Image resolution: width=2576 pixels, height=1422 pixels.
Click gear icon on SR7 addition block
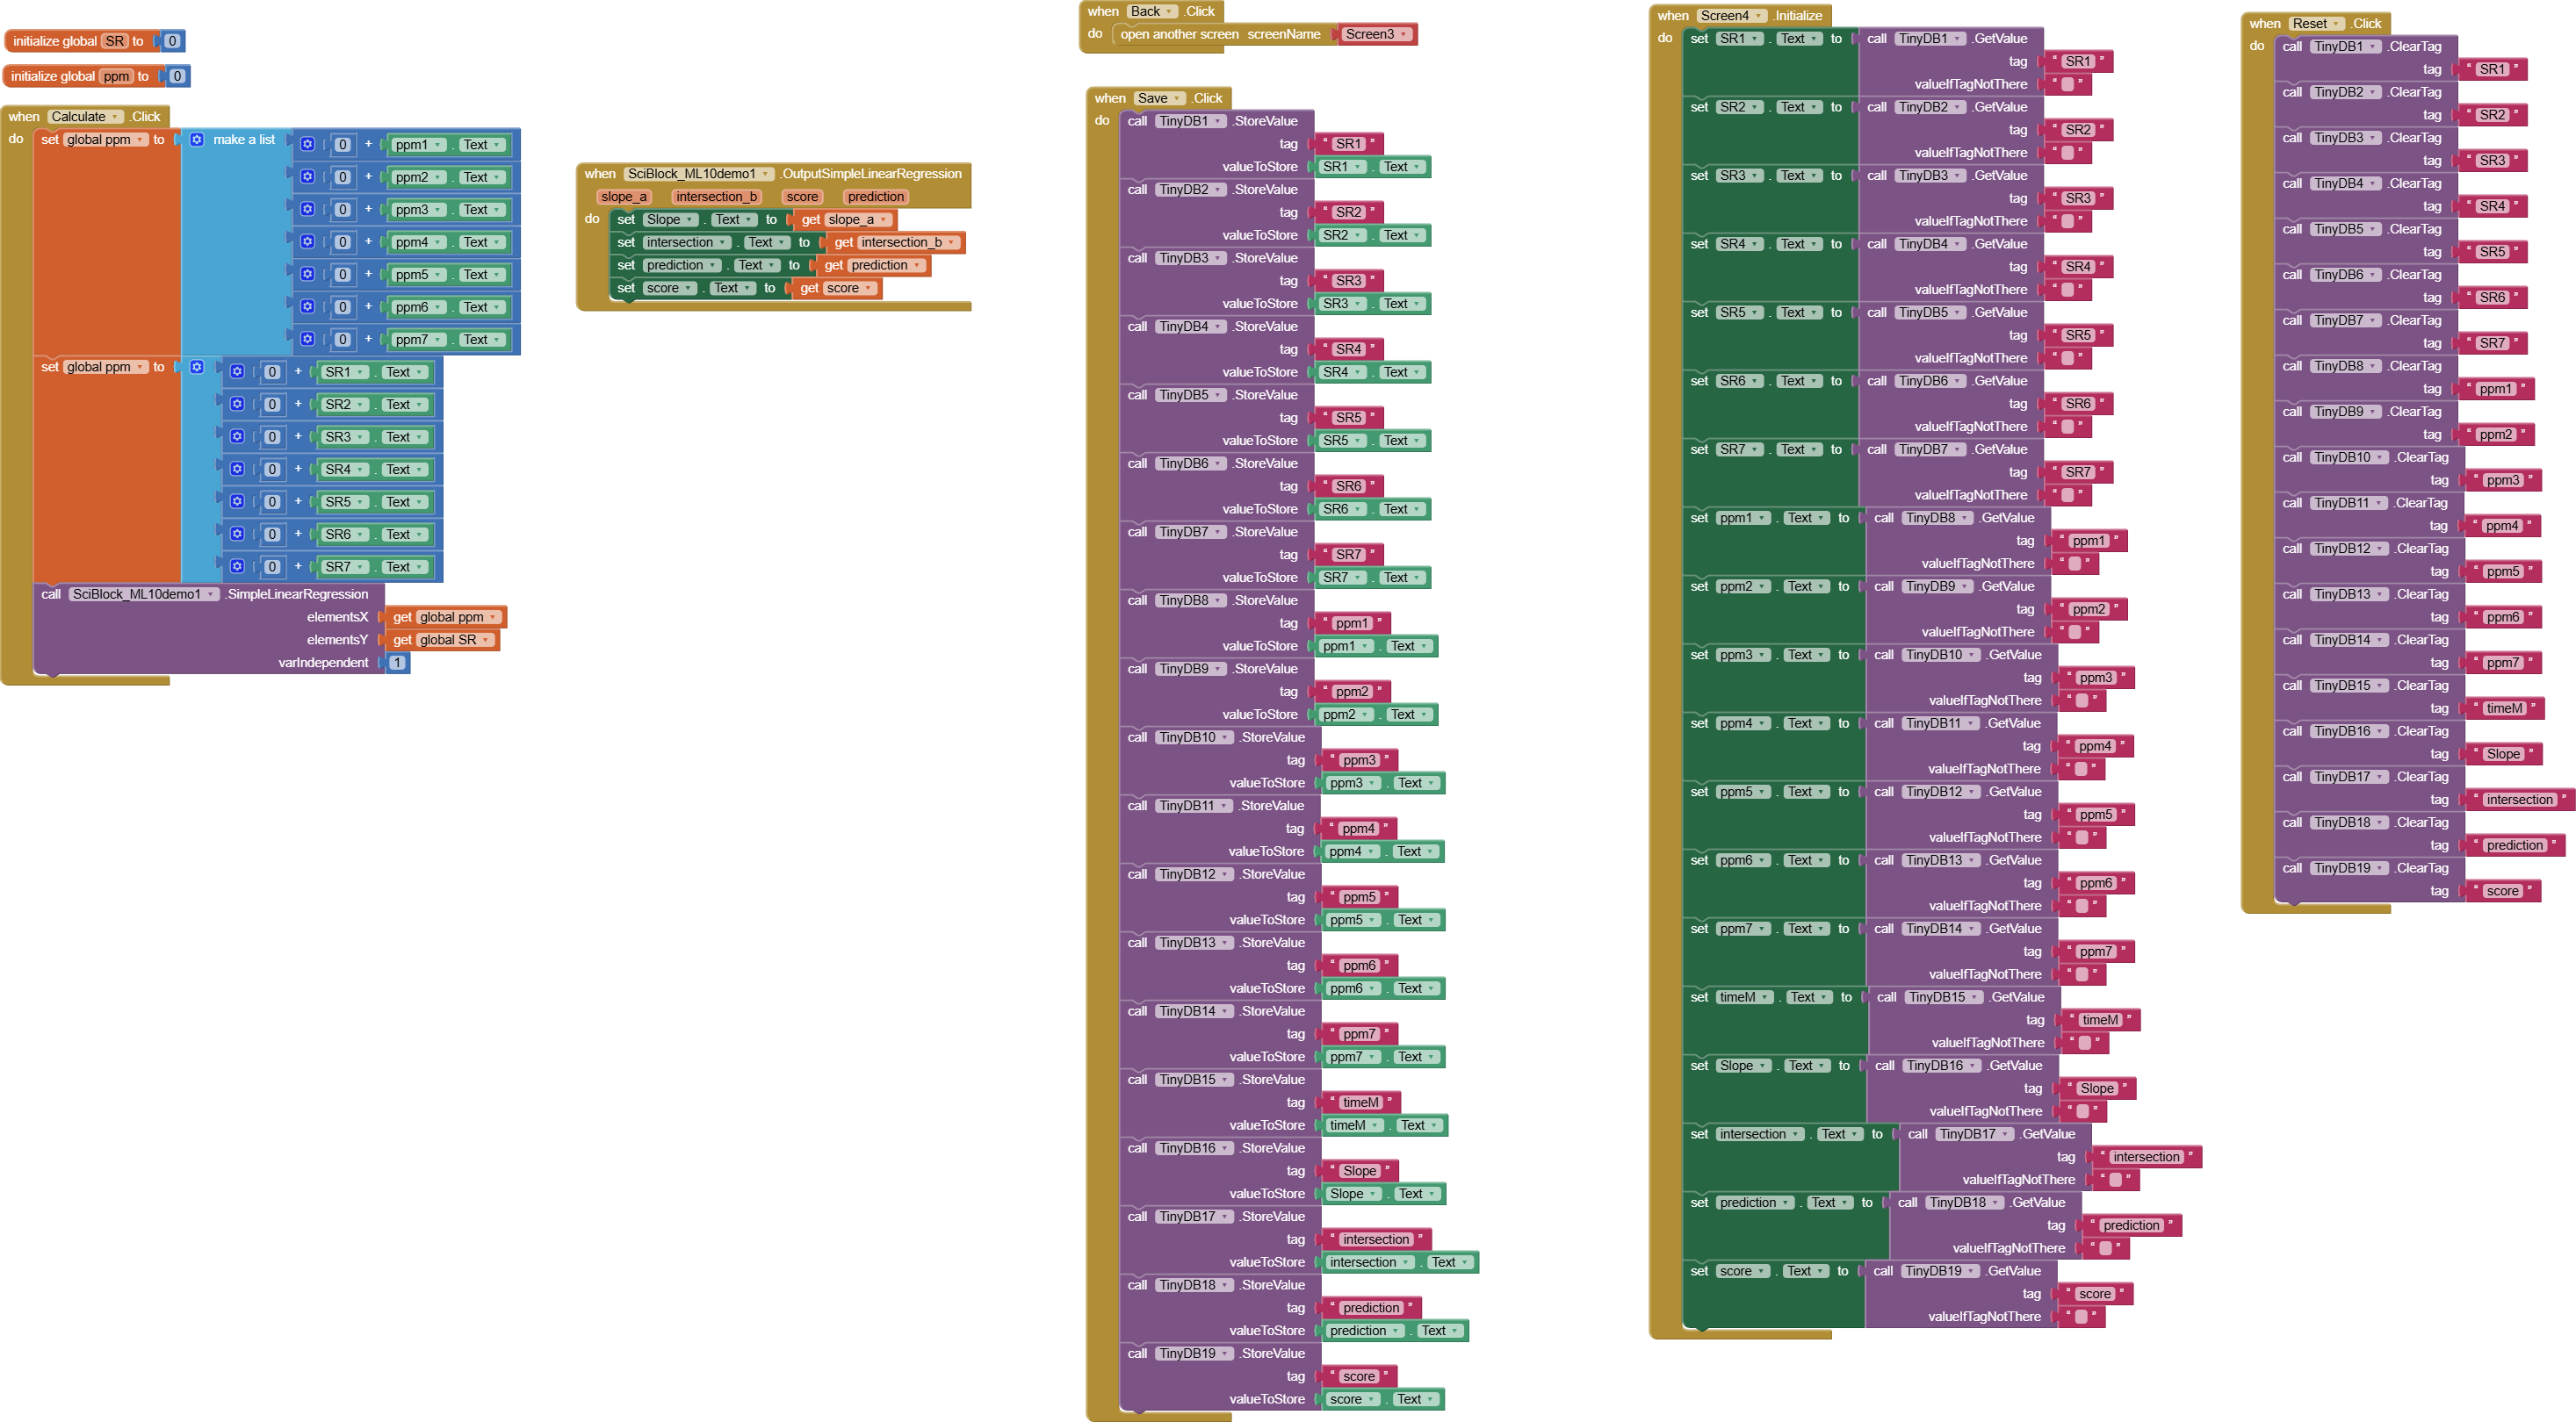click(237, 566)
